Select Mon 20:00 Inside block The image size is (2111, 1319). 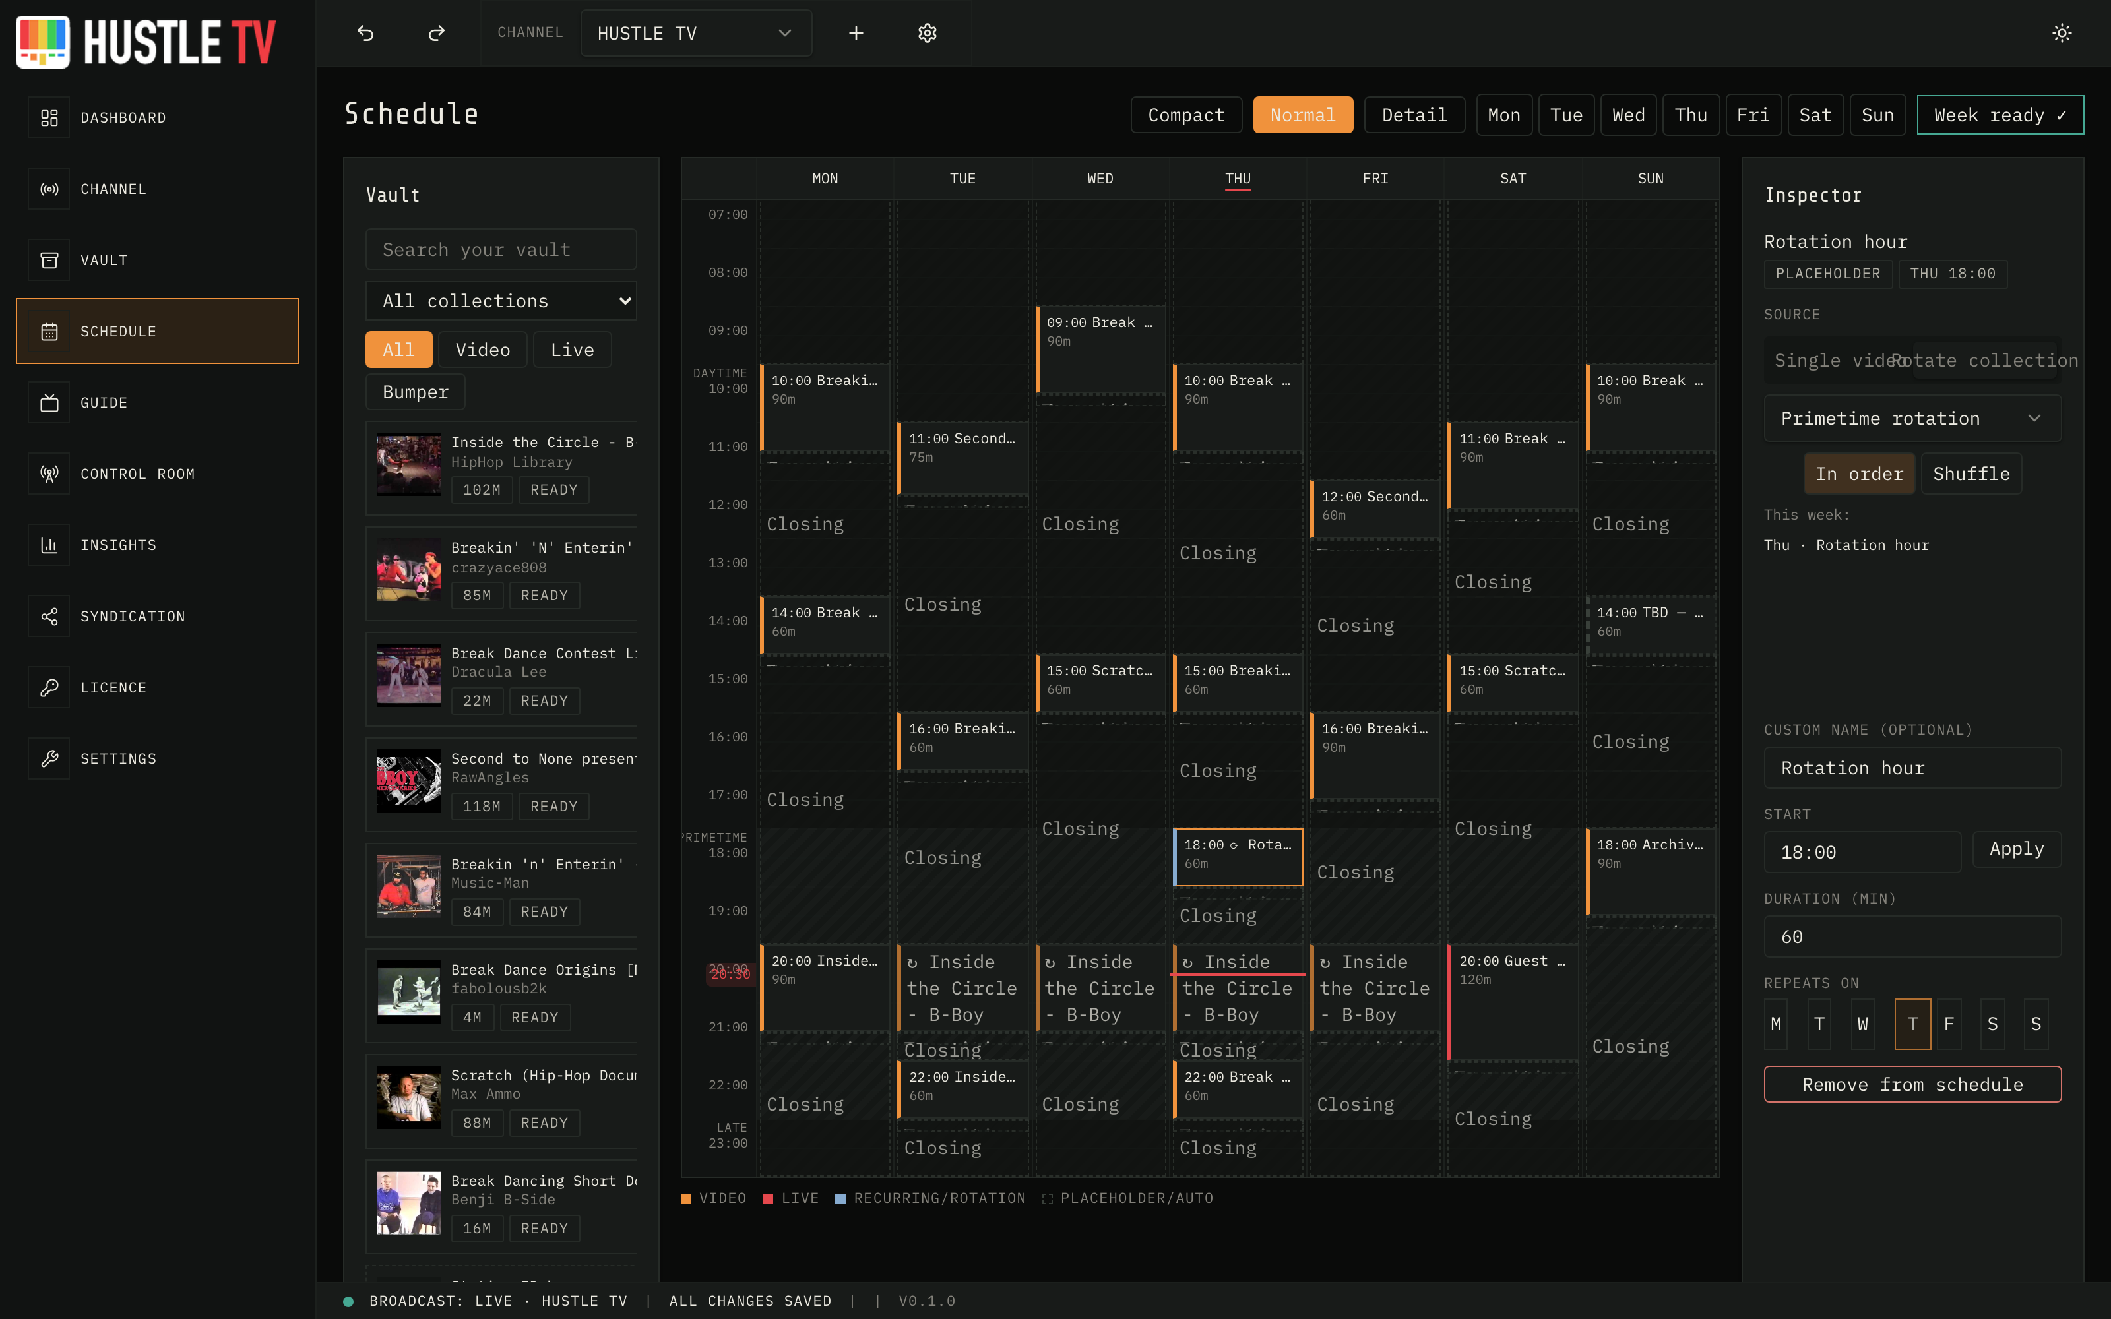pyautogui.click(x=825, y=987)
